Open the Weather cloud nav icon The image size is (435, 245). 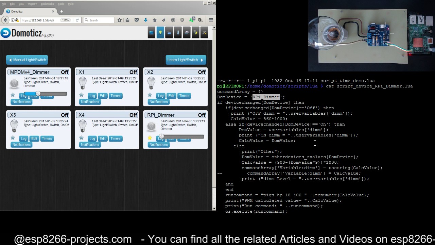pyautogui.click(x=187, y=33)
